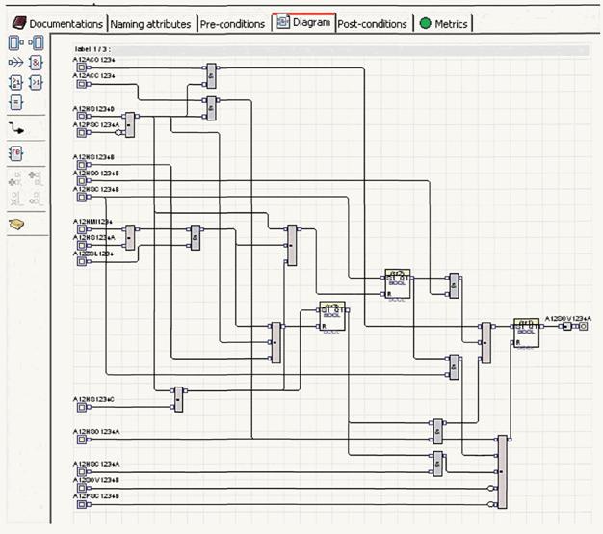
Task: Activate the wire connection routing tool
Action: 16,128
